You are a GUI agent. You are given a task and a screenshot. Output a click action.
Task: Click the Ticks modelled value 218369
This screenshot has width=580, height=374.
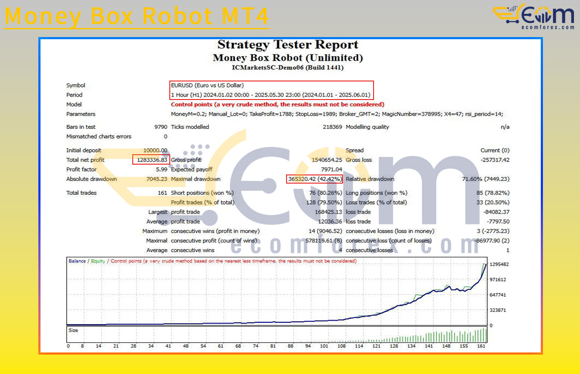tap(332, 127)
